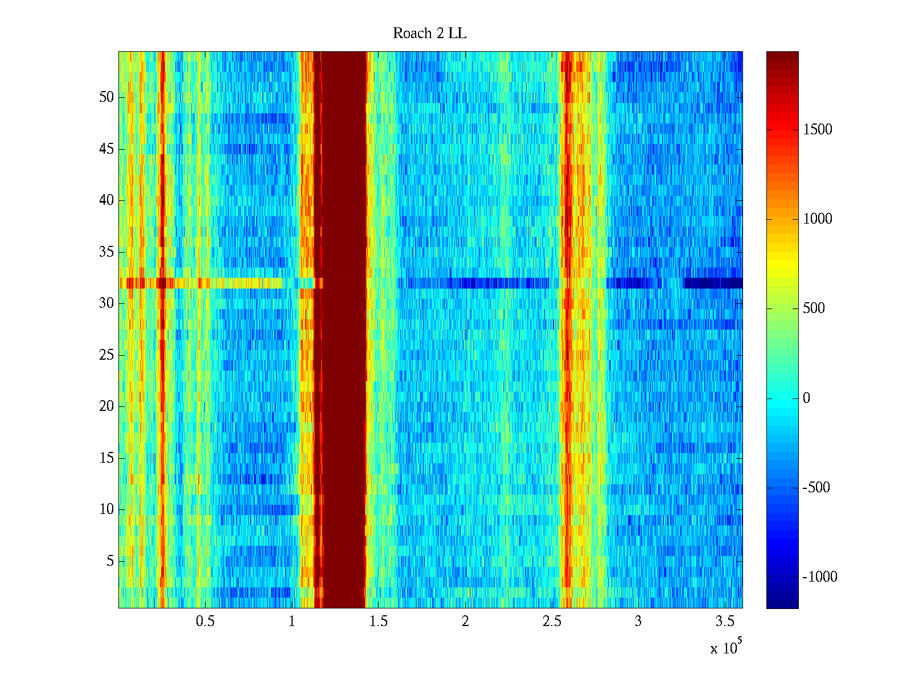
Task: Select the y-axis tick label 25
Action: point(106,355)
